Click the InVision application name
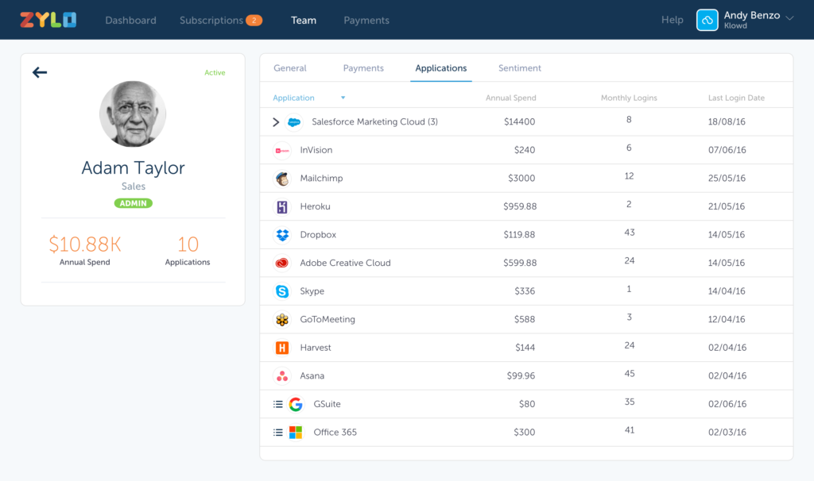The width and height of the screenshot is (814, 481). coord(316,150)
